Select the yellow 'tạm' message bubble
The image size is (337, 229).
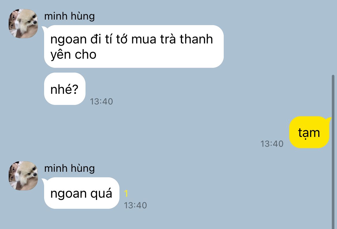[x=309, y=132]
